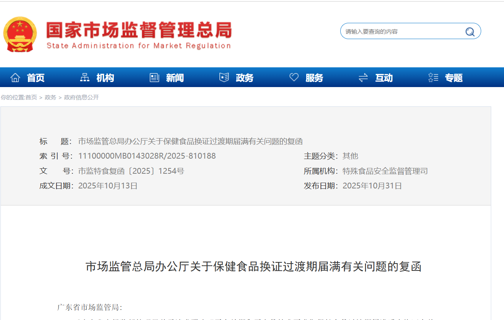Click the newspaper icon beside 新闻
This screenshot has width=504, height=320.
click(154, 77)
